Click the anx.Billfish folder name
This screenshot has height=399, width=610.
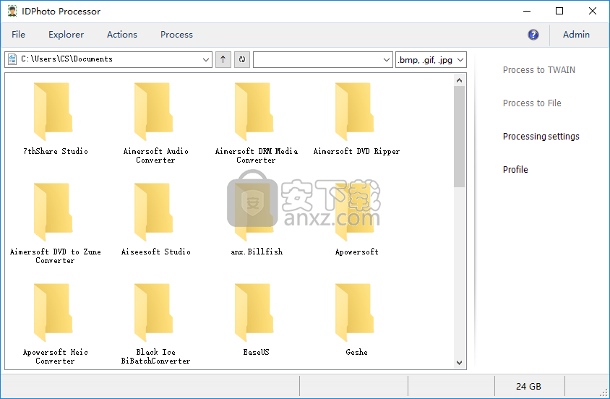coord(257,252)
